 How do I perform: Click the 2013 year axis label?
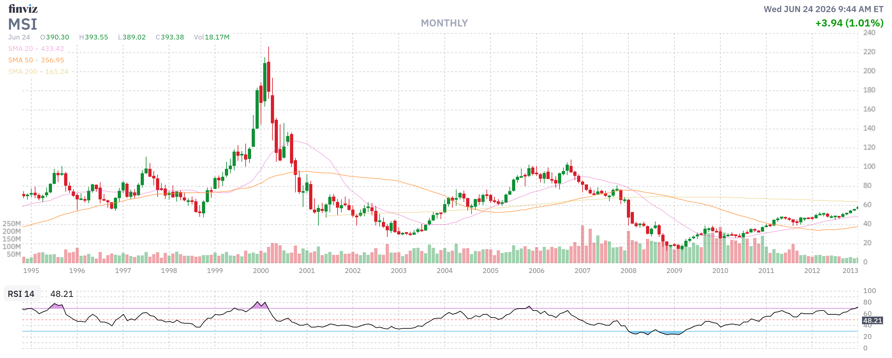pos(850,271)
